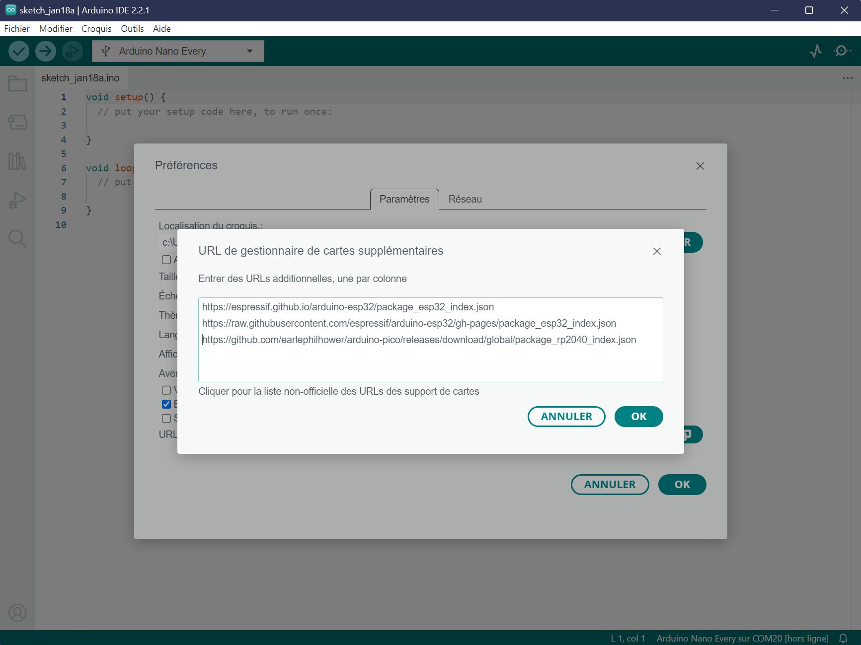
Task: Click the partially hidden browse button ending in R
Action: click(693, 242)
